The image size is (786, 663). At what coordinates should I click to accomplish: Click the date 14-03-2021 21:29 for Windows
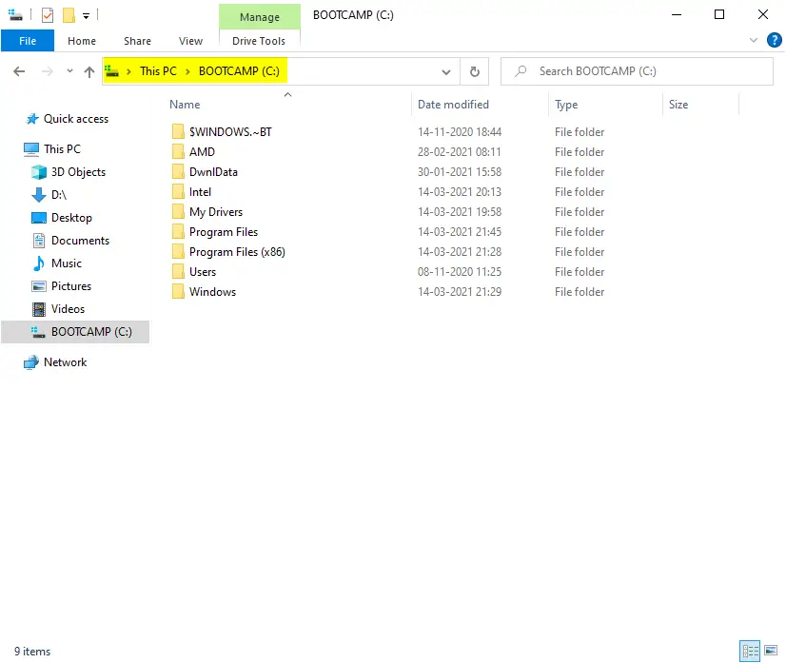(460, 292)
